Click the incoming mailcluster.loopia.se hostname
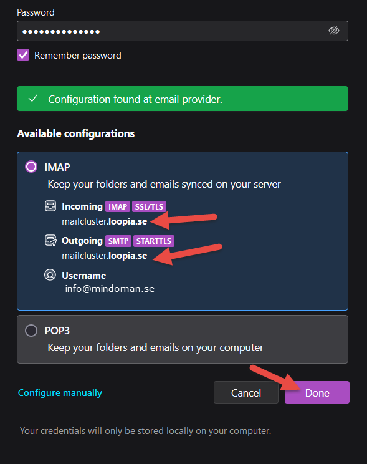The width and height of the screenshot is (367, 464). [x=105, y=221]
